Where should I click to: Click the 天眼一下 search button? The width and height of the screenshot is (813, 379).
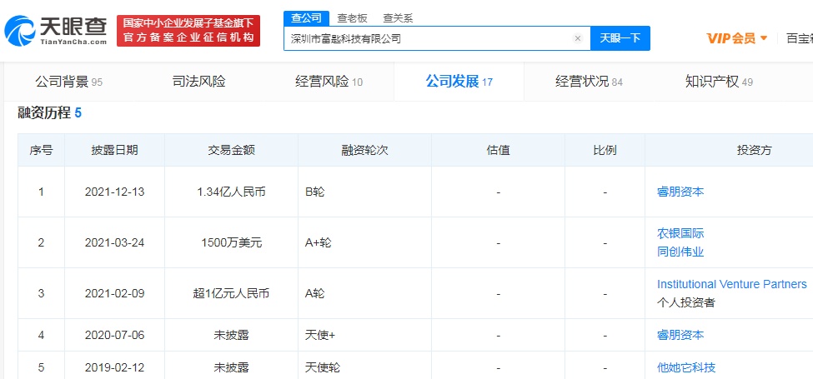tap(620, 38)
